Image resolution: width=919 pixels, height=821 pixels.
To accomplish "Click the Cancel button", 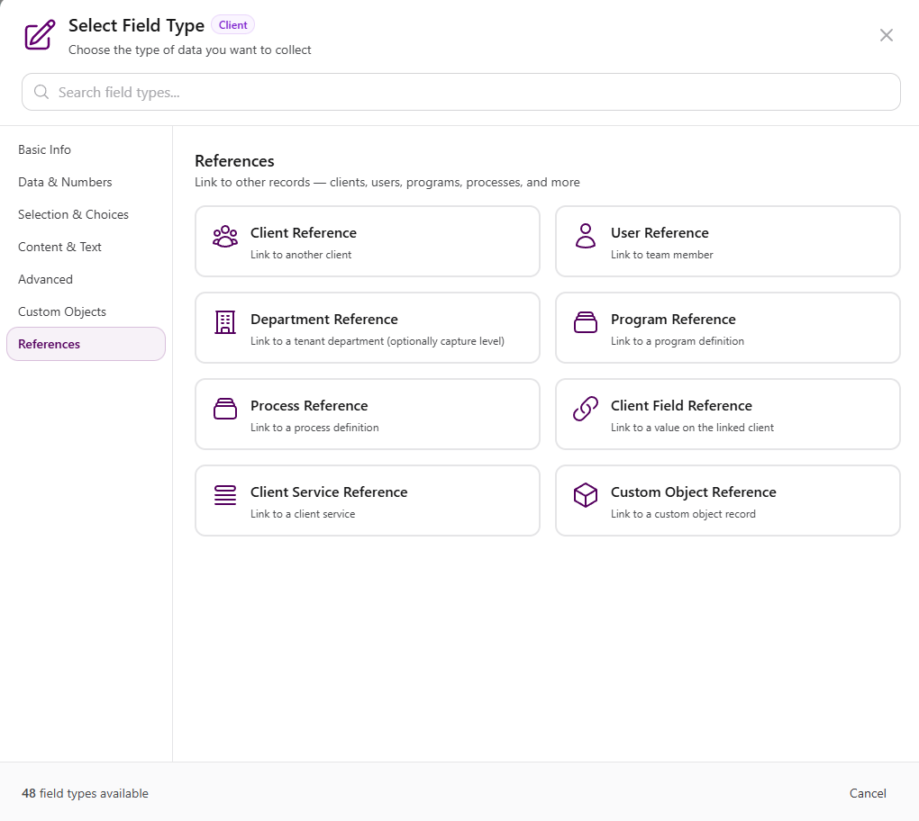I will tap(868, 793).
